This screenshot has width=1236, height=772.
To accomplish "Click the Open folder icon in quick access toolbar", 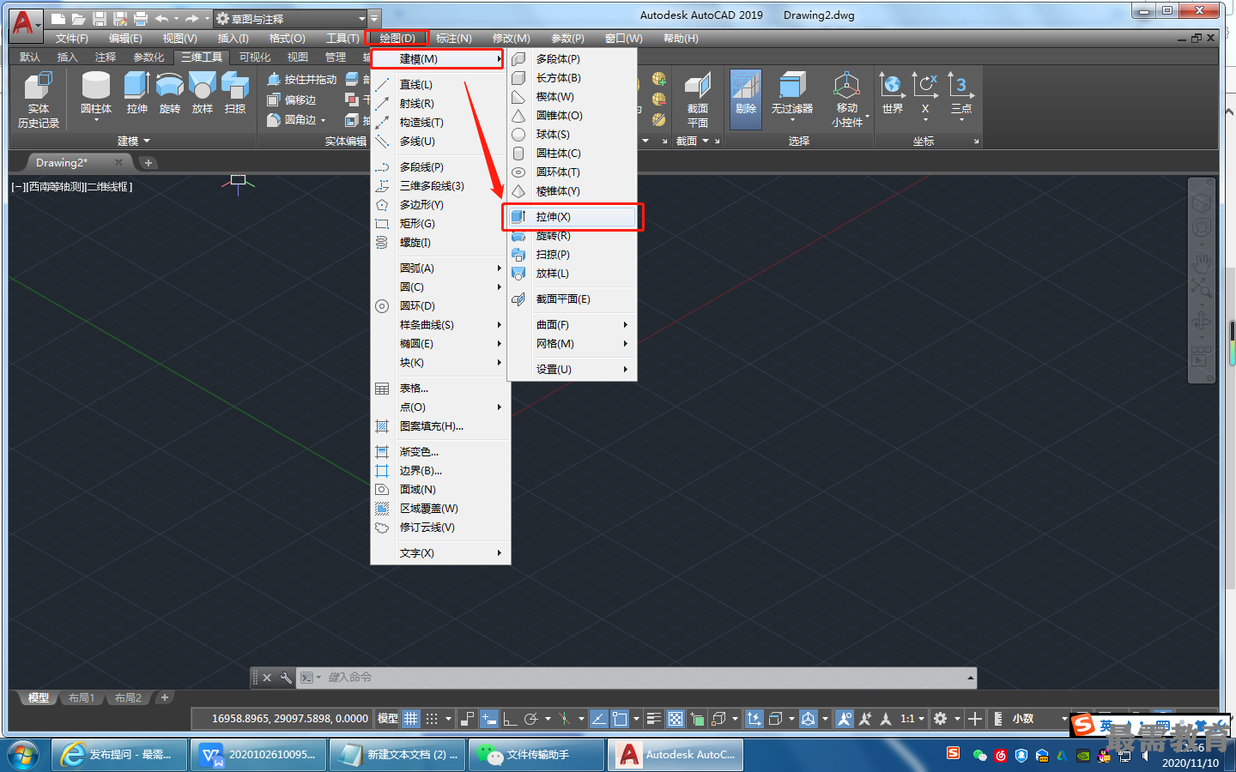I will (78, 18).
